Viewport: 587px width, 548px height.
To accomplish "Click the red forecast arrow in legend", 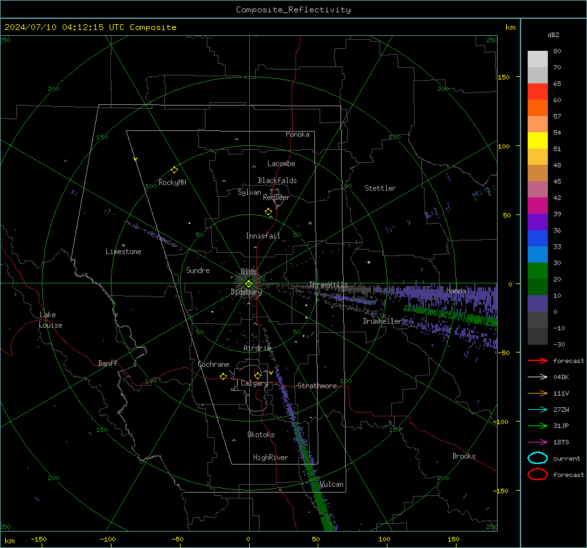I will pos(537,360).
